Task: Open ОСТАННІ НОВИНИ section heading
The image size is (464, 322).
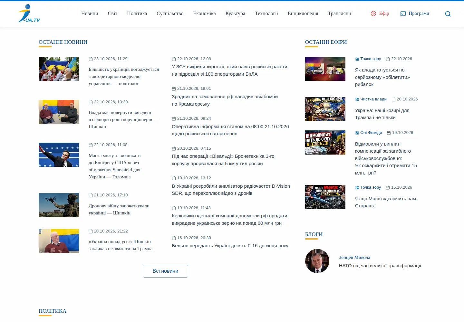Action: coord(63,42)
